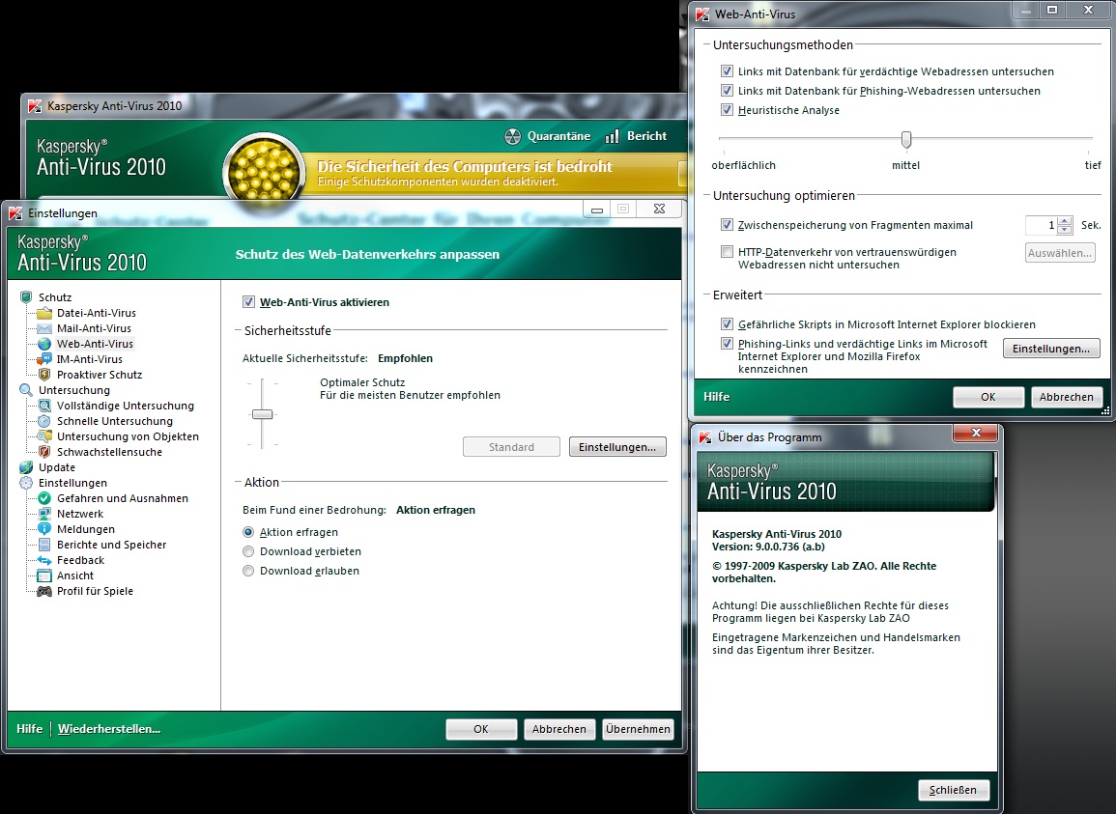Enable HTTP-Datenverkehr von vertrauenswürdigen Webadressen checkbox
Viewport: 1116px width, 814px height.
click(x=727, y=252)
